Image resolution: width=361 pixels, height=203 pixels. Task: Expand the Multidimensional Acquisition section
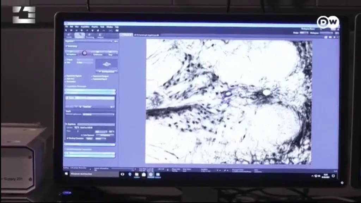(x=78, y=149)
